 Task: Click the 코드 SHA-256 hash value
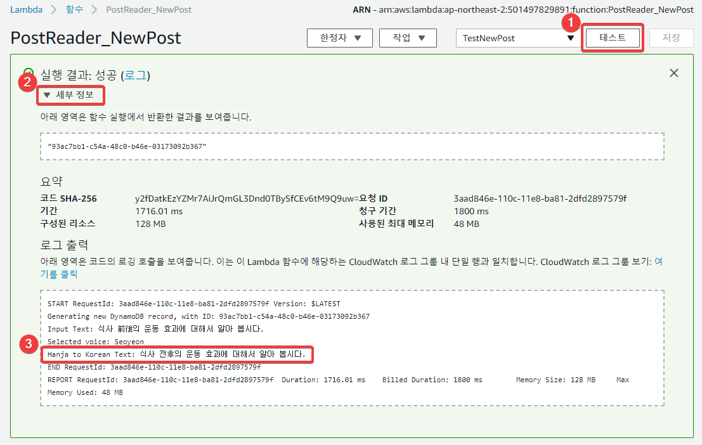pyautogui.click(x=247, y=198)
